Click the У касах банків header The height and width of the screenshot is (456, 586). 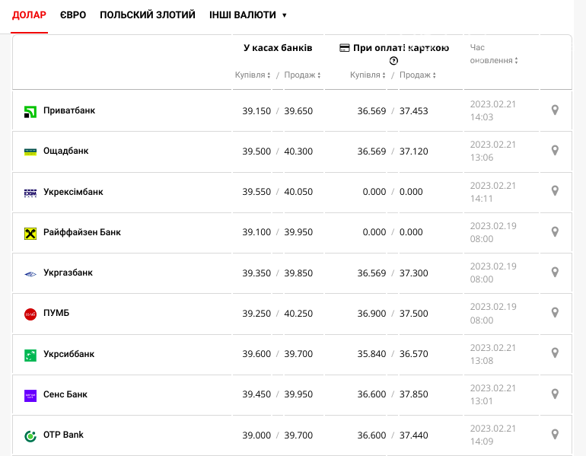(278, 48)
